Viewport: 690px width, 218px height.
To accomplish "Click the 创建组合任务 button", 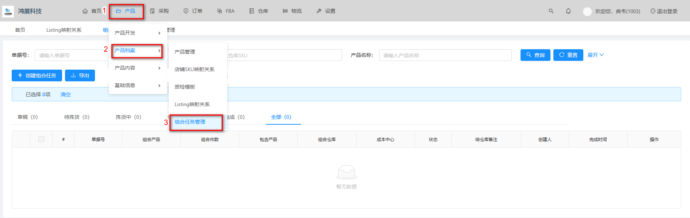I will (x=37, y=75).
